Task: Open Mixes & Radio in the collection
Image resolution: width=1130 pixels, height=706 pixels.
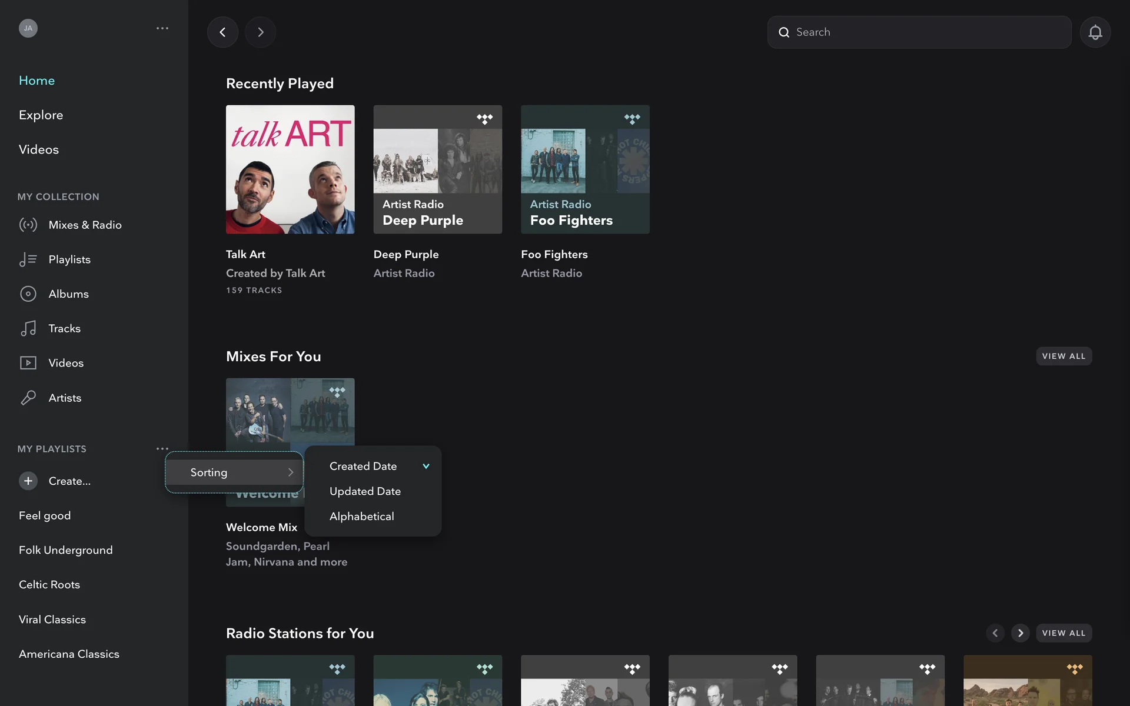Action: pyautogui.click(x=85, y=225)
